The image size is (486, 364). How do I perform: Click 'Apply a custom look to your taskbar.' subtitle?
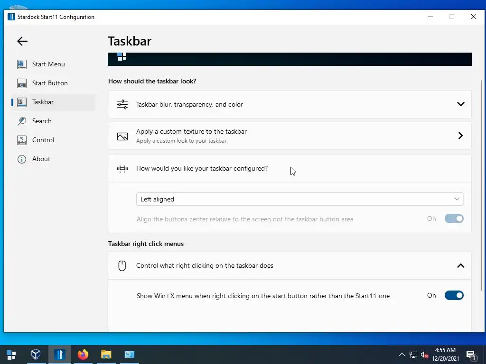tap(182, 141)
